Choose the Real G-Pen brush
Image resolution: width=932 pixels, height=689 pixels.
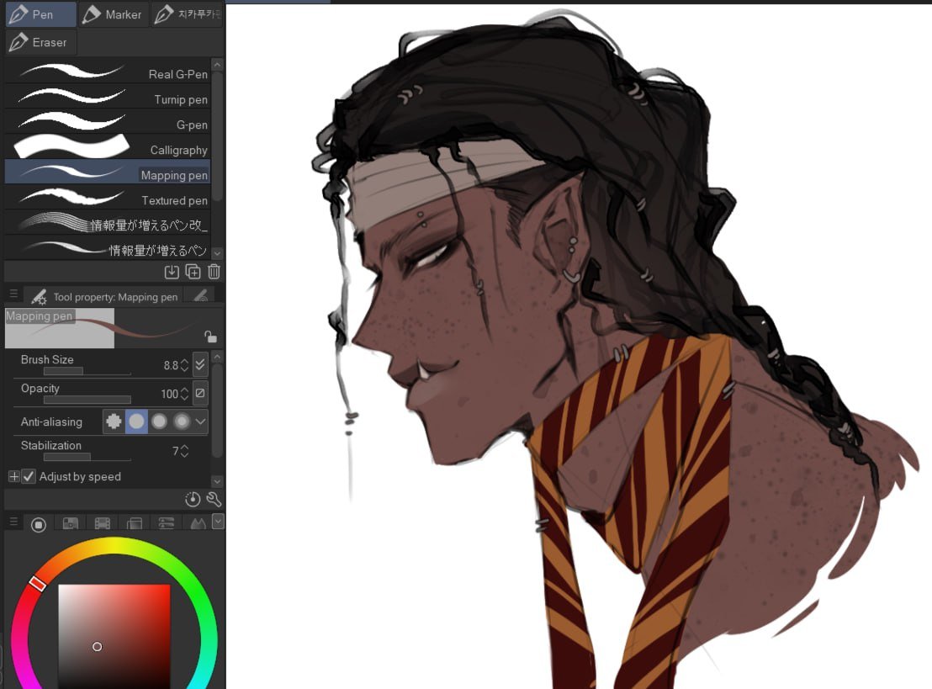pyautogui.click(x=107, y=72)
